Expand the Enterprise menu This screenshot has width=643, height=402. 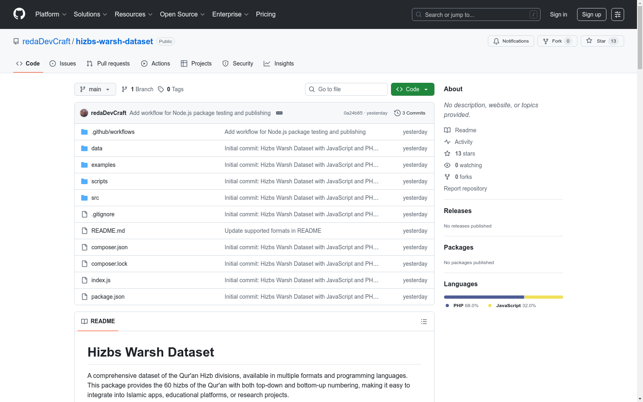pos(230,14)
